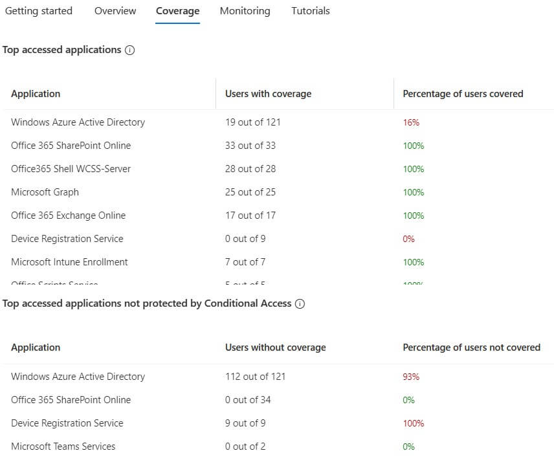This screenshot has width=554, height=464.
Task: Sort by the Application column header
Action: [x=36, y=93]
